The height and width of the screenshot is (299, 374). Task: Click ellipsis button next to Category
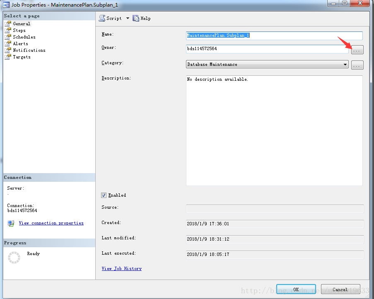coord(357,65)
